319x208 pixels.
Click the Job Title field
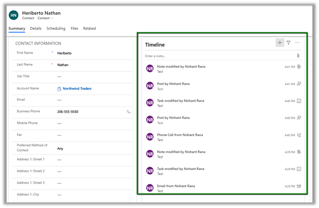pyautogui.click(x=91, y=76)
